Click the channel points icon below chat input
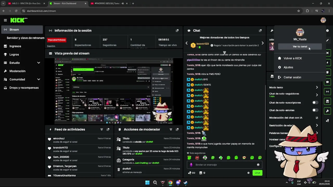 pyautogui.click(x=190, y=173)
